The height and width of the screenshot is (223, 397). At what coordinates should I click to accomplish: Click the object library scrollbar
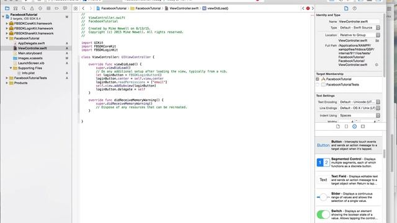pyautogui.click(x=385, y=154)
